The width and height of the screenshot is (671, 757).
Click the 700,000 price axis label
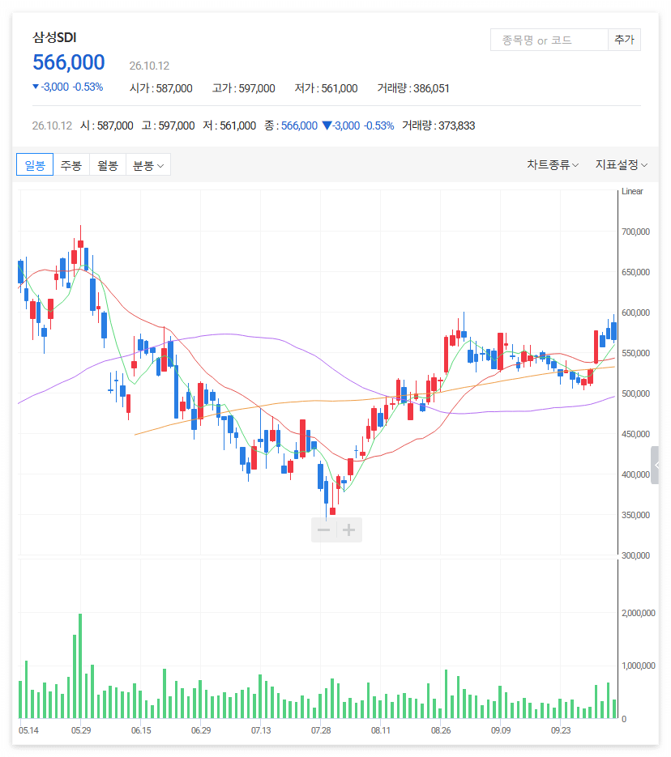pyautogui.click(x=635, y=232)
